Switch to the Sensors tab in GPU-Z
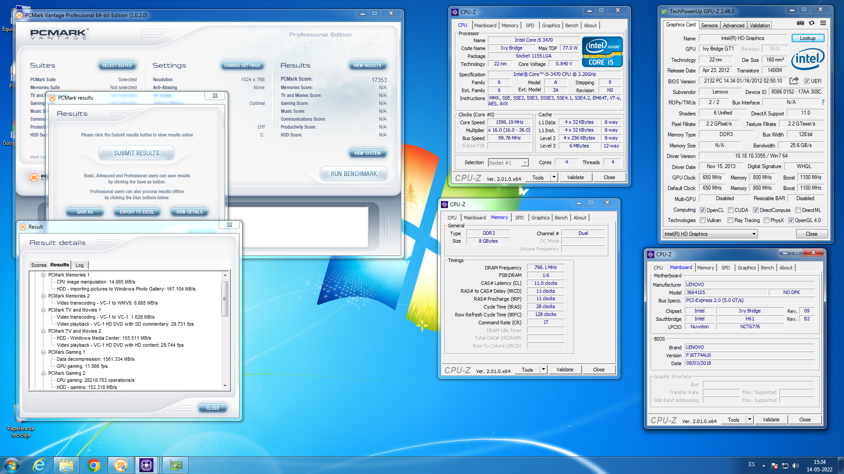The width and height of the screenshot is (844, 474). (x=709, y=25)
